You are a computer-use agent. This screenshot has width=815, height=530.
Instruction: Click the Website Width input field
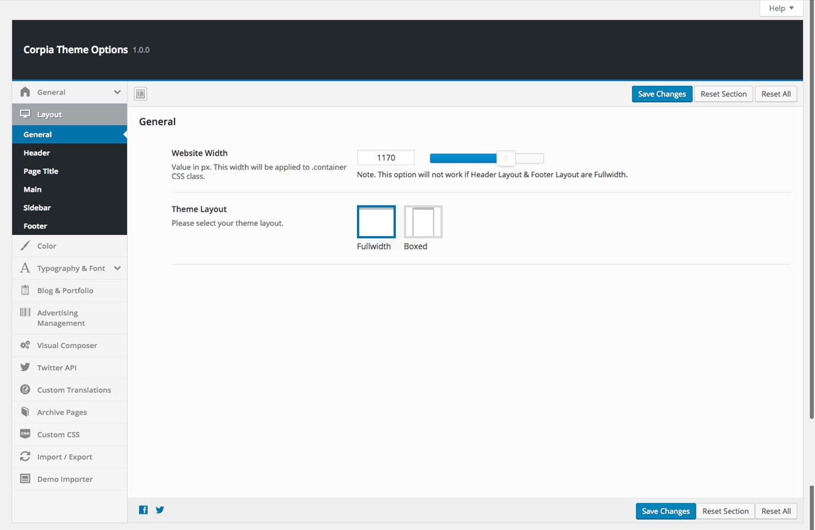point(386,158)
